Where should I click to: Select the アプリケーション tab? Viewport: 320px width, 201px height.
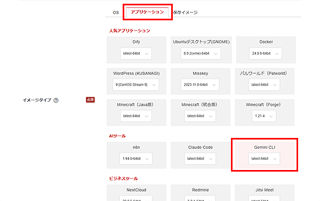(x=147, y=12)
